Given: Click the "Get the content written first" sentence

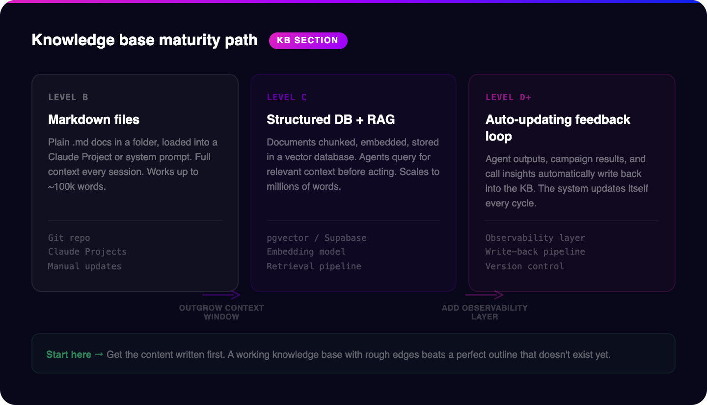Looking at the screenshot, I should 358,354.
